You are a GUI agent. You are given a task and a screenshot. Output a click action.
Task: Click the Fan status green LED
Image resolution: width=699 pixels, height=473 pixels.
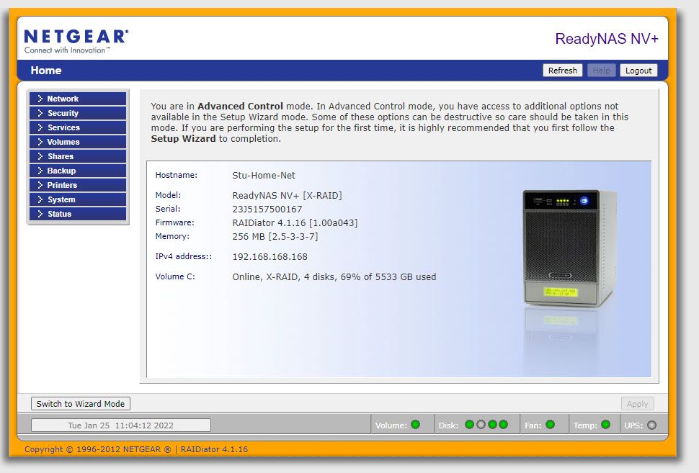click(551, 425)
